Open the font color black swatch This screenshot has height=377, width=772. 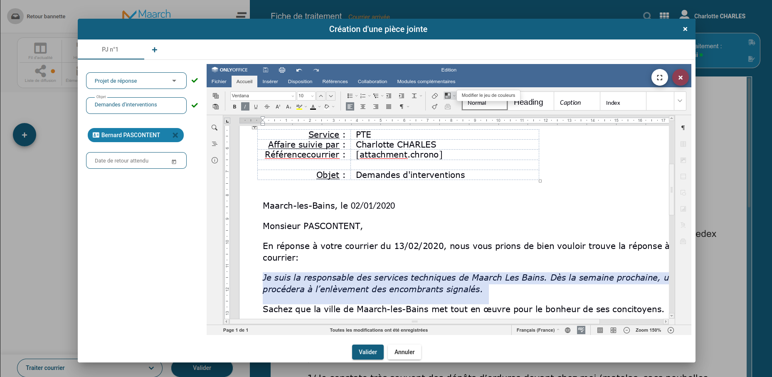click(313, 107)
